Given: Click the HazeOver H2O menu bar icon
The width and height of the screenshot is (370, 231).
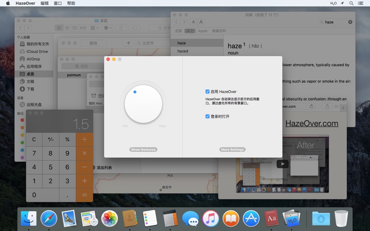Looking at the screenshot, I should coord(333,3).
